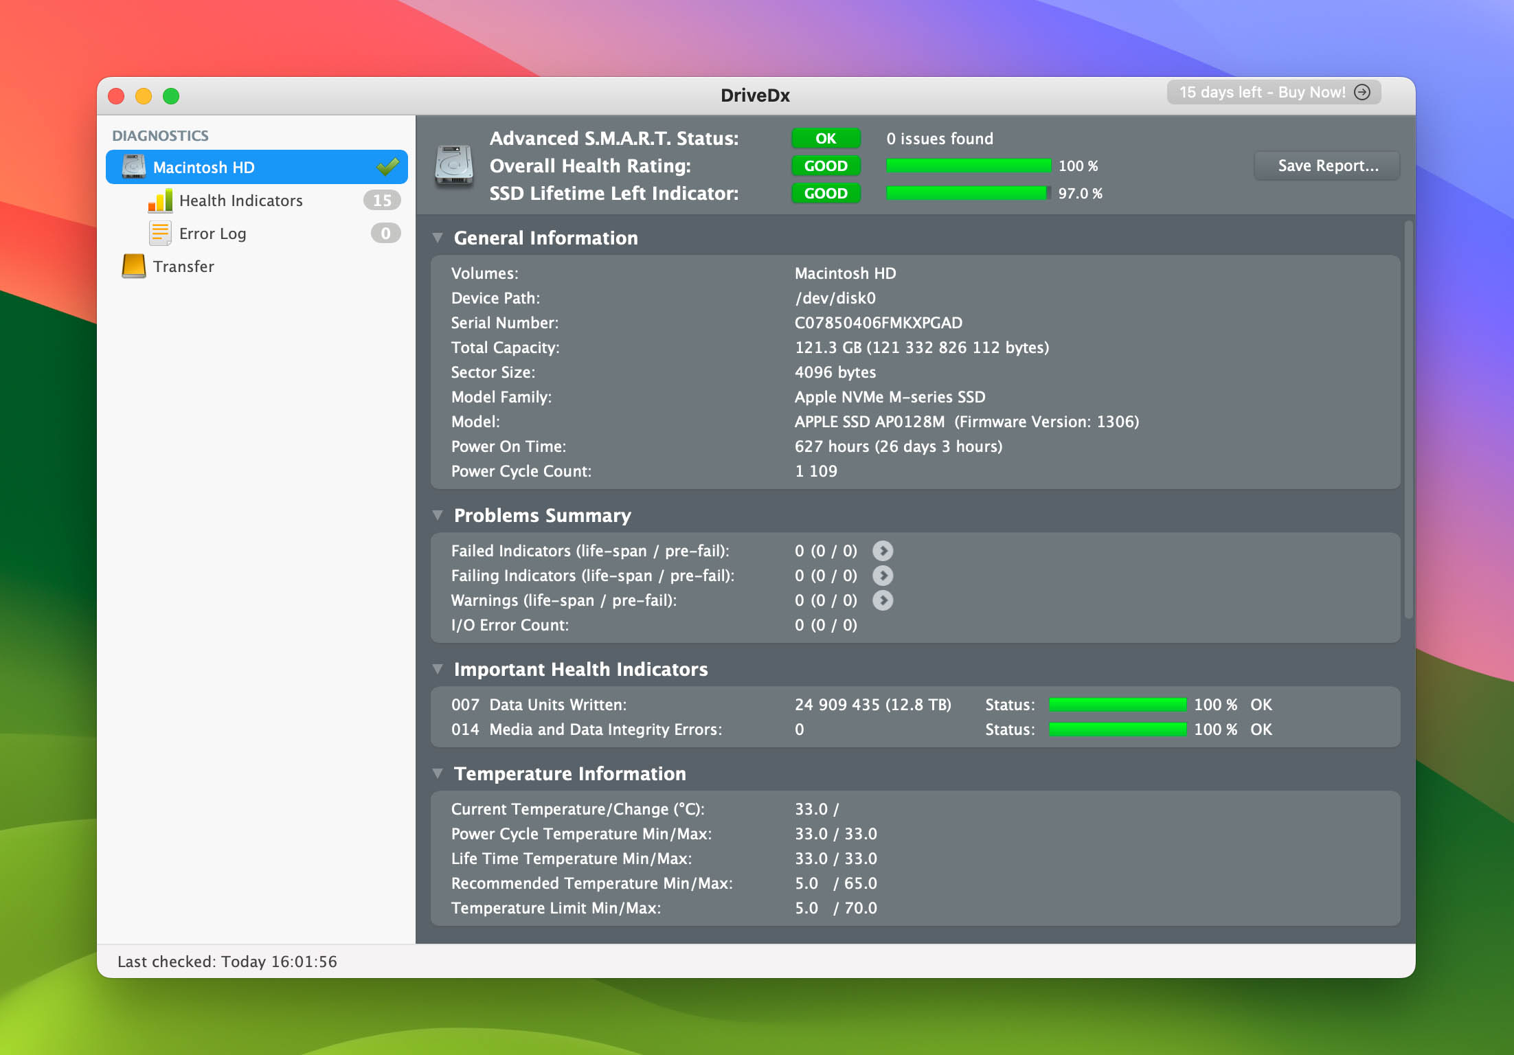Click 'Apple NVMe M-series SSD' model family
This screenshot has width=1514, height=1055.
pyautogui.click(x=890, y=397)
